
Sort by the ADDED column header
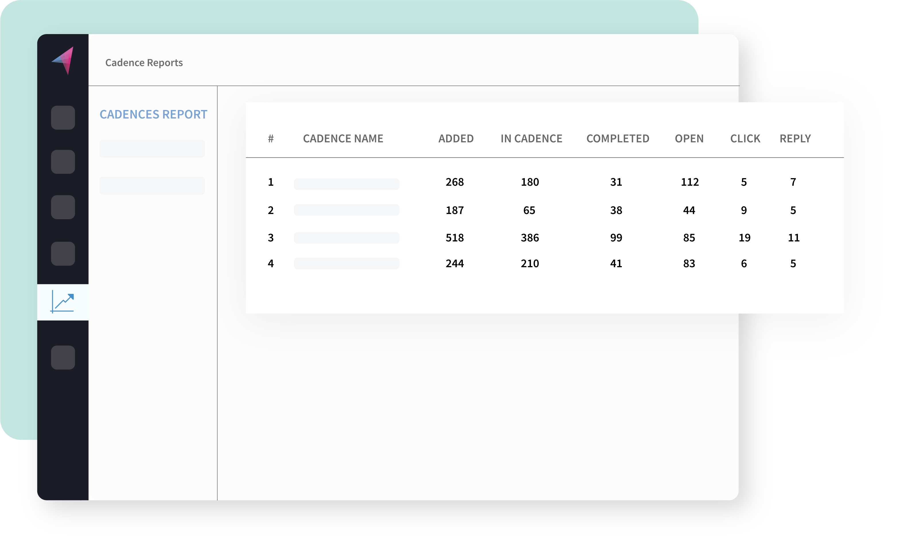click(455, 139)
